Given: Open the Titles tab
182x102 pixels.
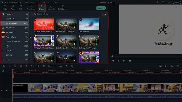Looking at the screenshot, I should [x=21, y=8].
